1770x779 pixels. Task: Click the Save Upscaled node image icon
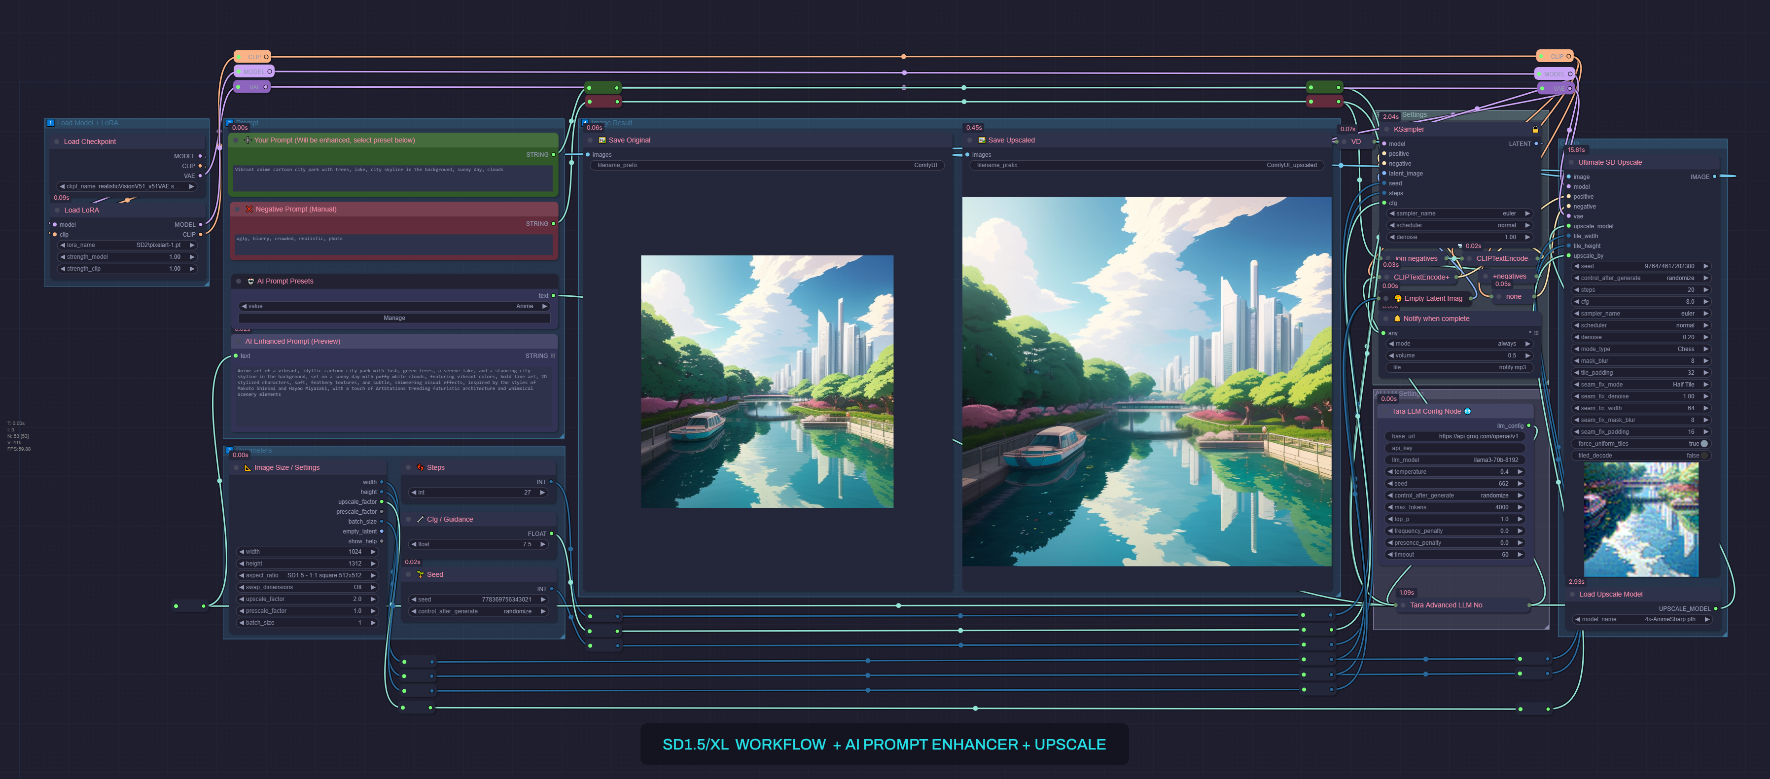[x=982, y=140]
